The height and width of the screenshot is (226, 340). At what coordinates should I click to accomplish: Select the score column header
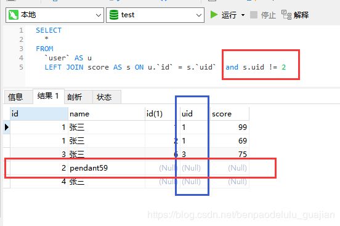(230, 114)
